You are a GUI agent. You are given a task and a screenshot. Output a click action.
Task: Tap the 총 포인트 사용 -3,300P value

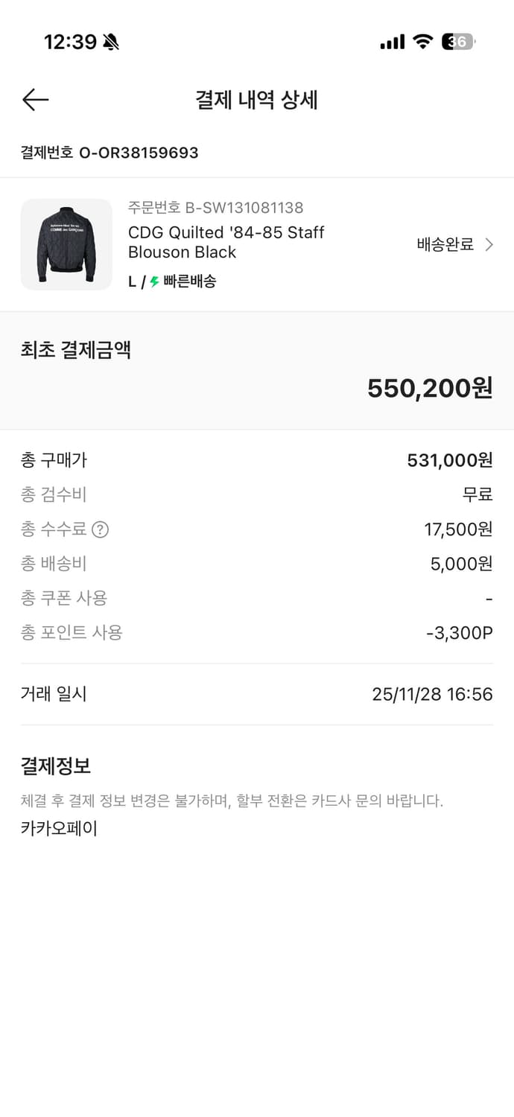(459, 633)
